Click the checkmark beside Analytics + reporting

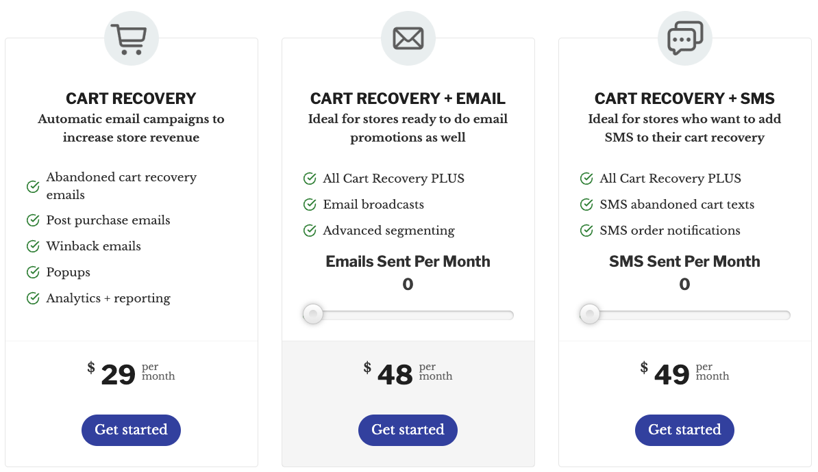(x=32, y=298)
